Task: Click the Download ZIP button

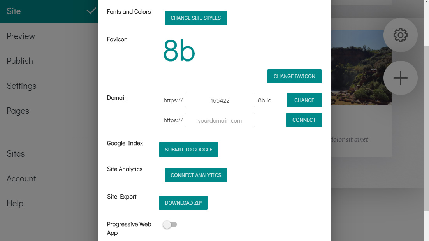Action: tap(183, 203)
